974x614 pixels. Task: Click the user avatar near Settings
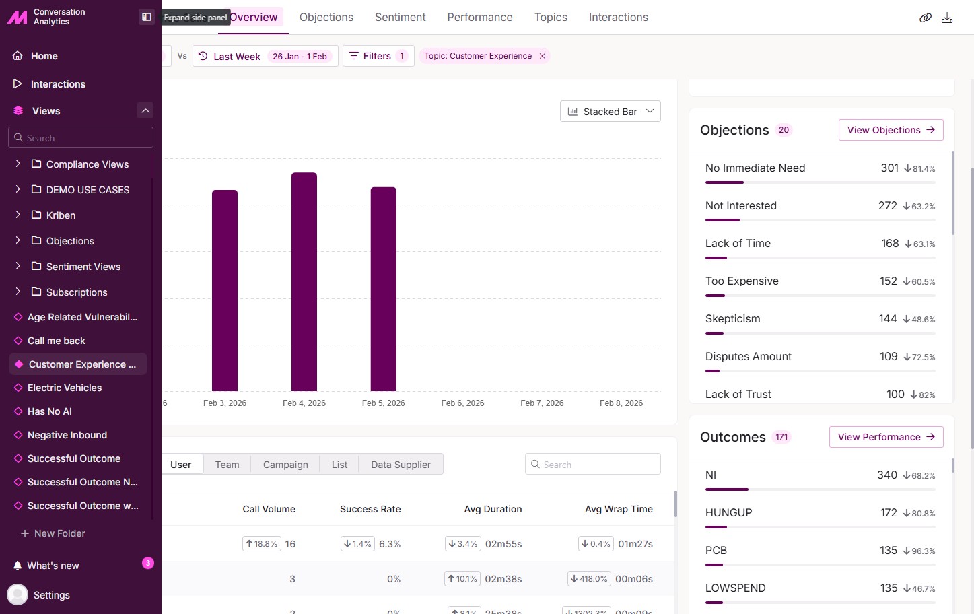(18, 595)
